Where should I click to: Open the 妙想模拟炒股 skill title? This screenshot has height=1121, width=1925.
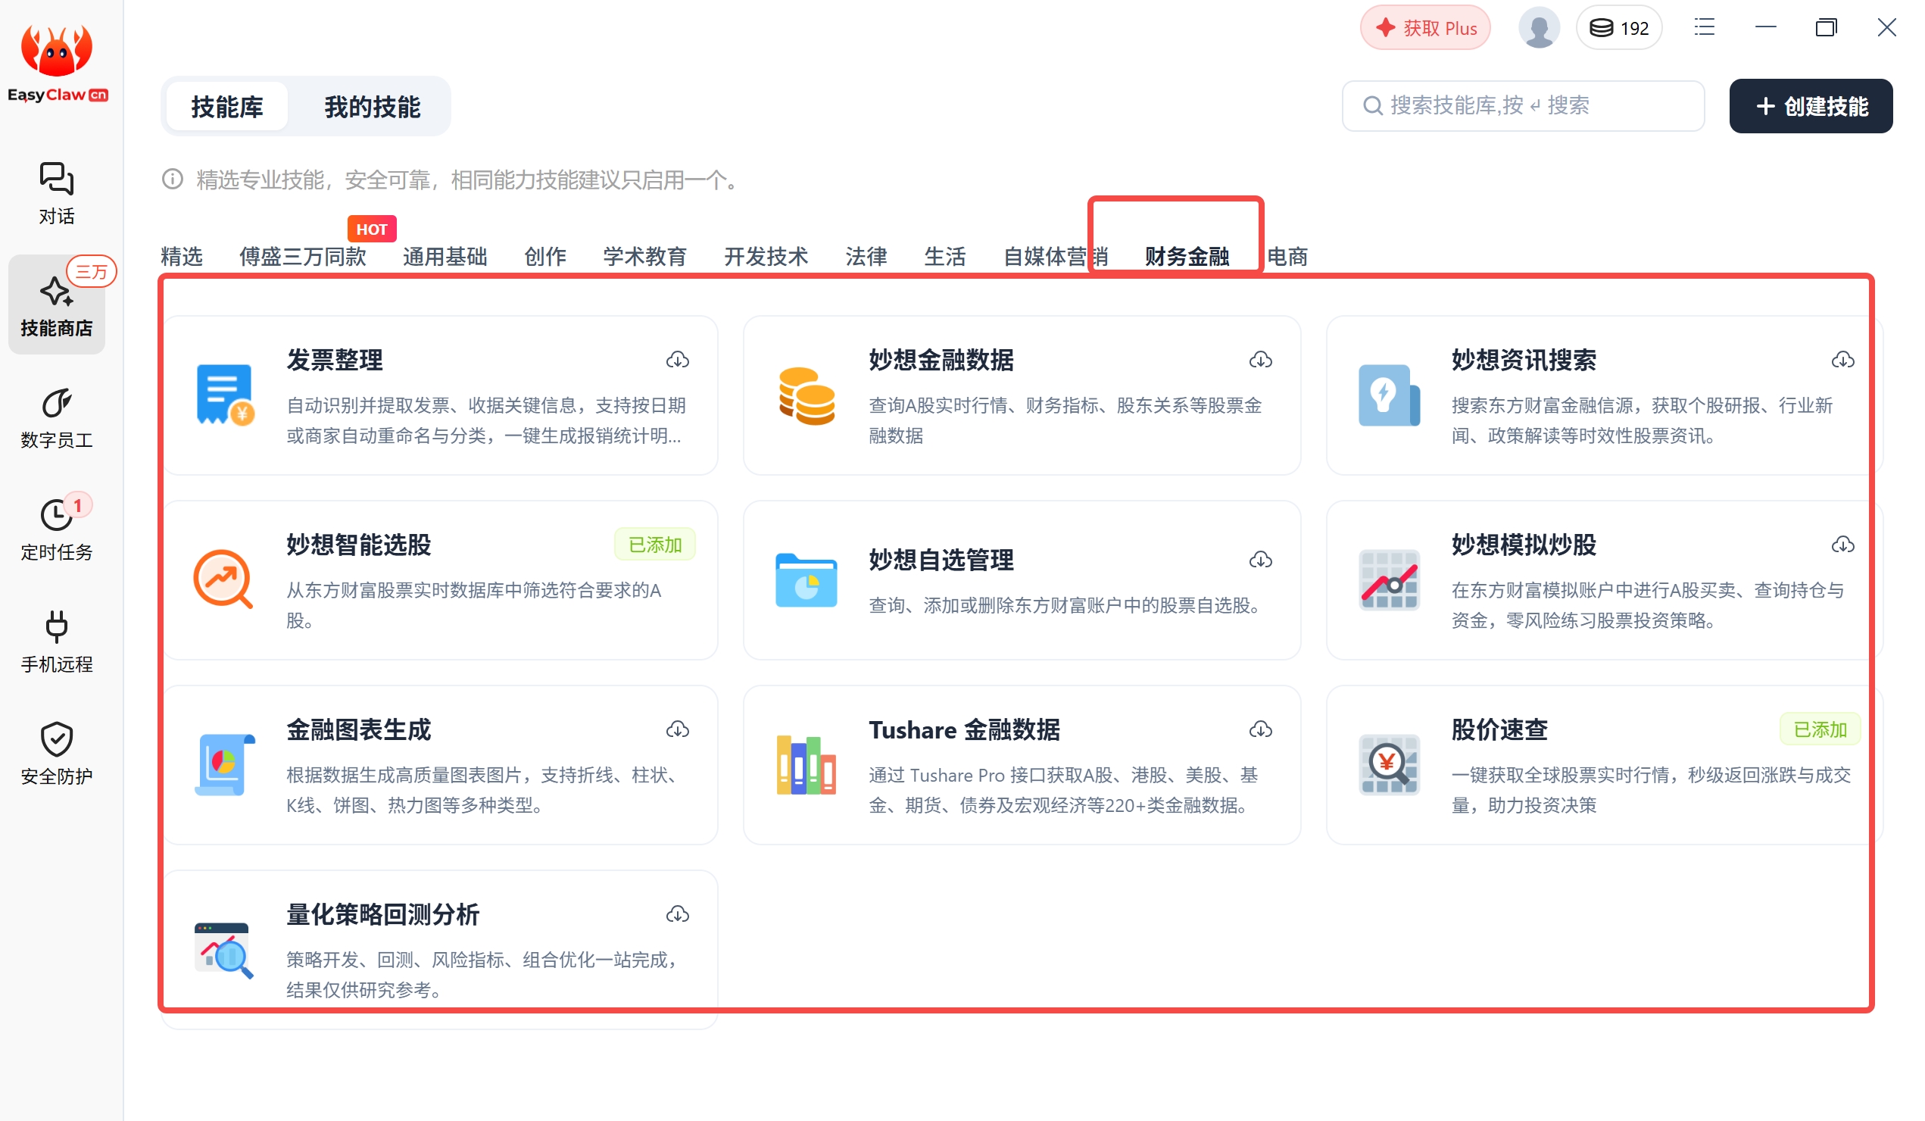point(1523,545)
